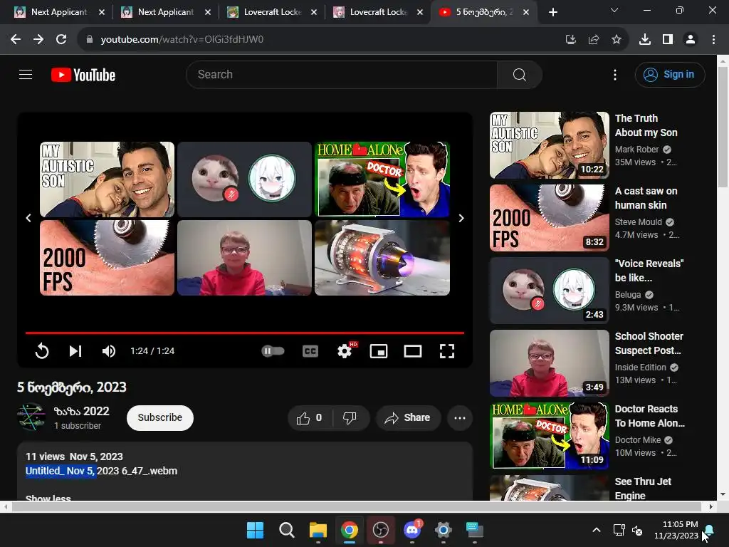
Task: Click the red video progress bar
Action: (x=245, y=333)
